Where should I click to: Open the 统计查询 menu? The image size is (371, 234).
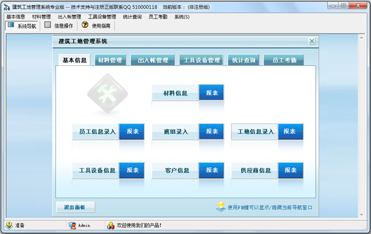(132, 17)
